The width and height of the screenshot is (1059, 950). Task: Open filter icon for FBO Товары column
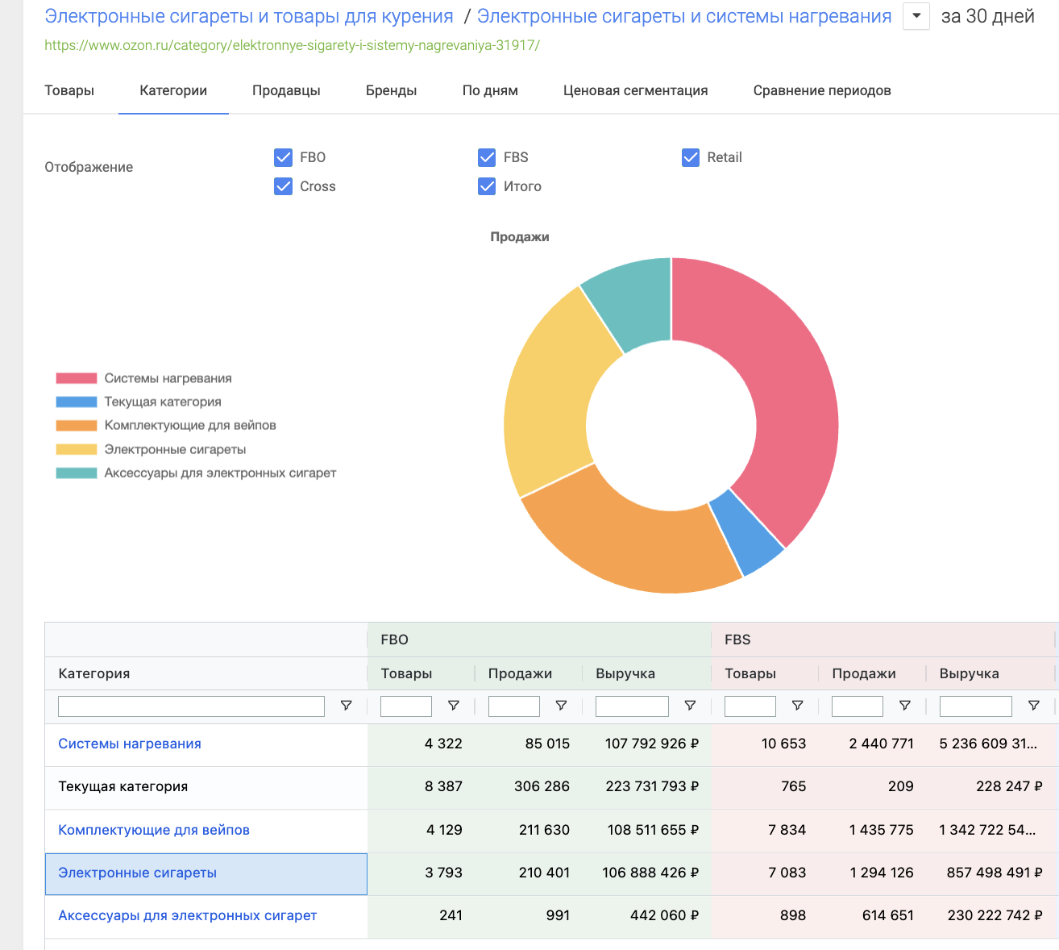[454, 706]
